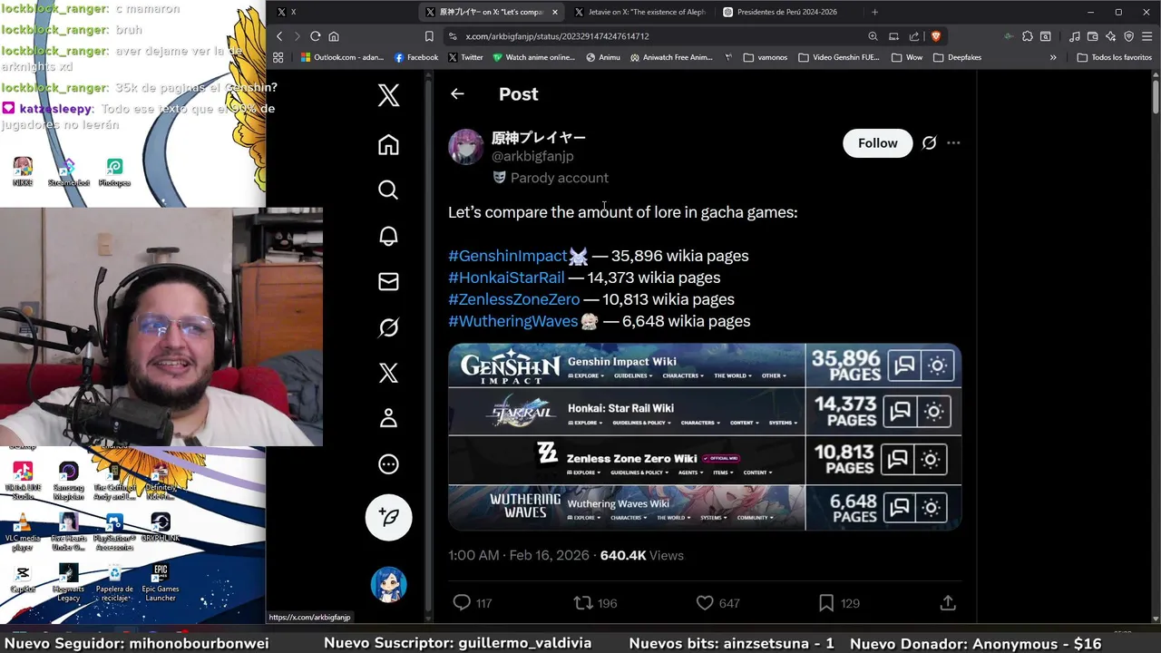
Task: Open Grok in the X sidebar
Action: point(388,327)
